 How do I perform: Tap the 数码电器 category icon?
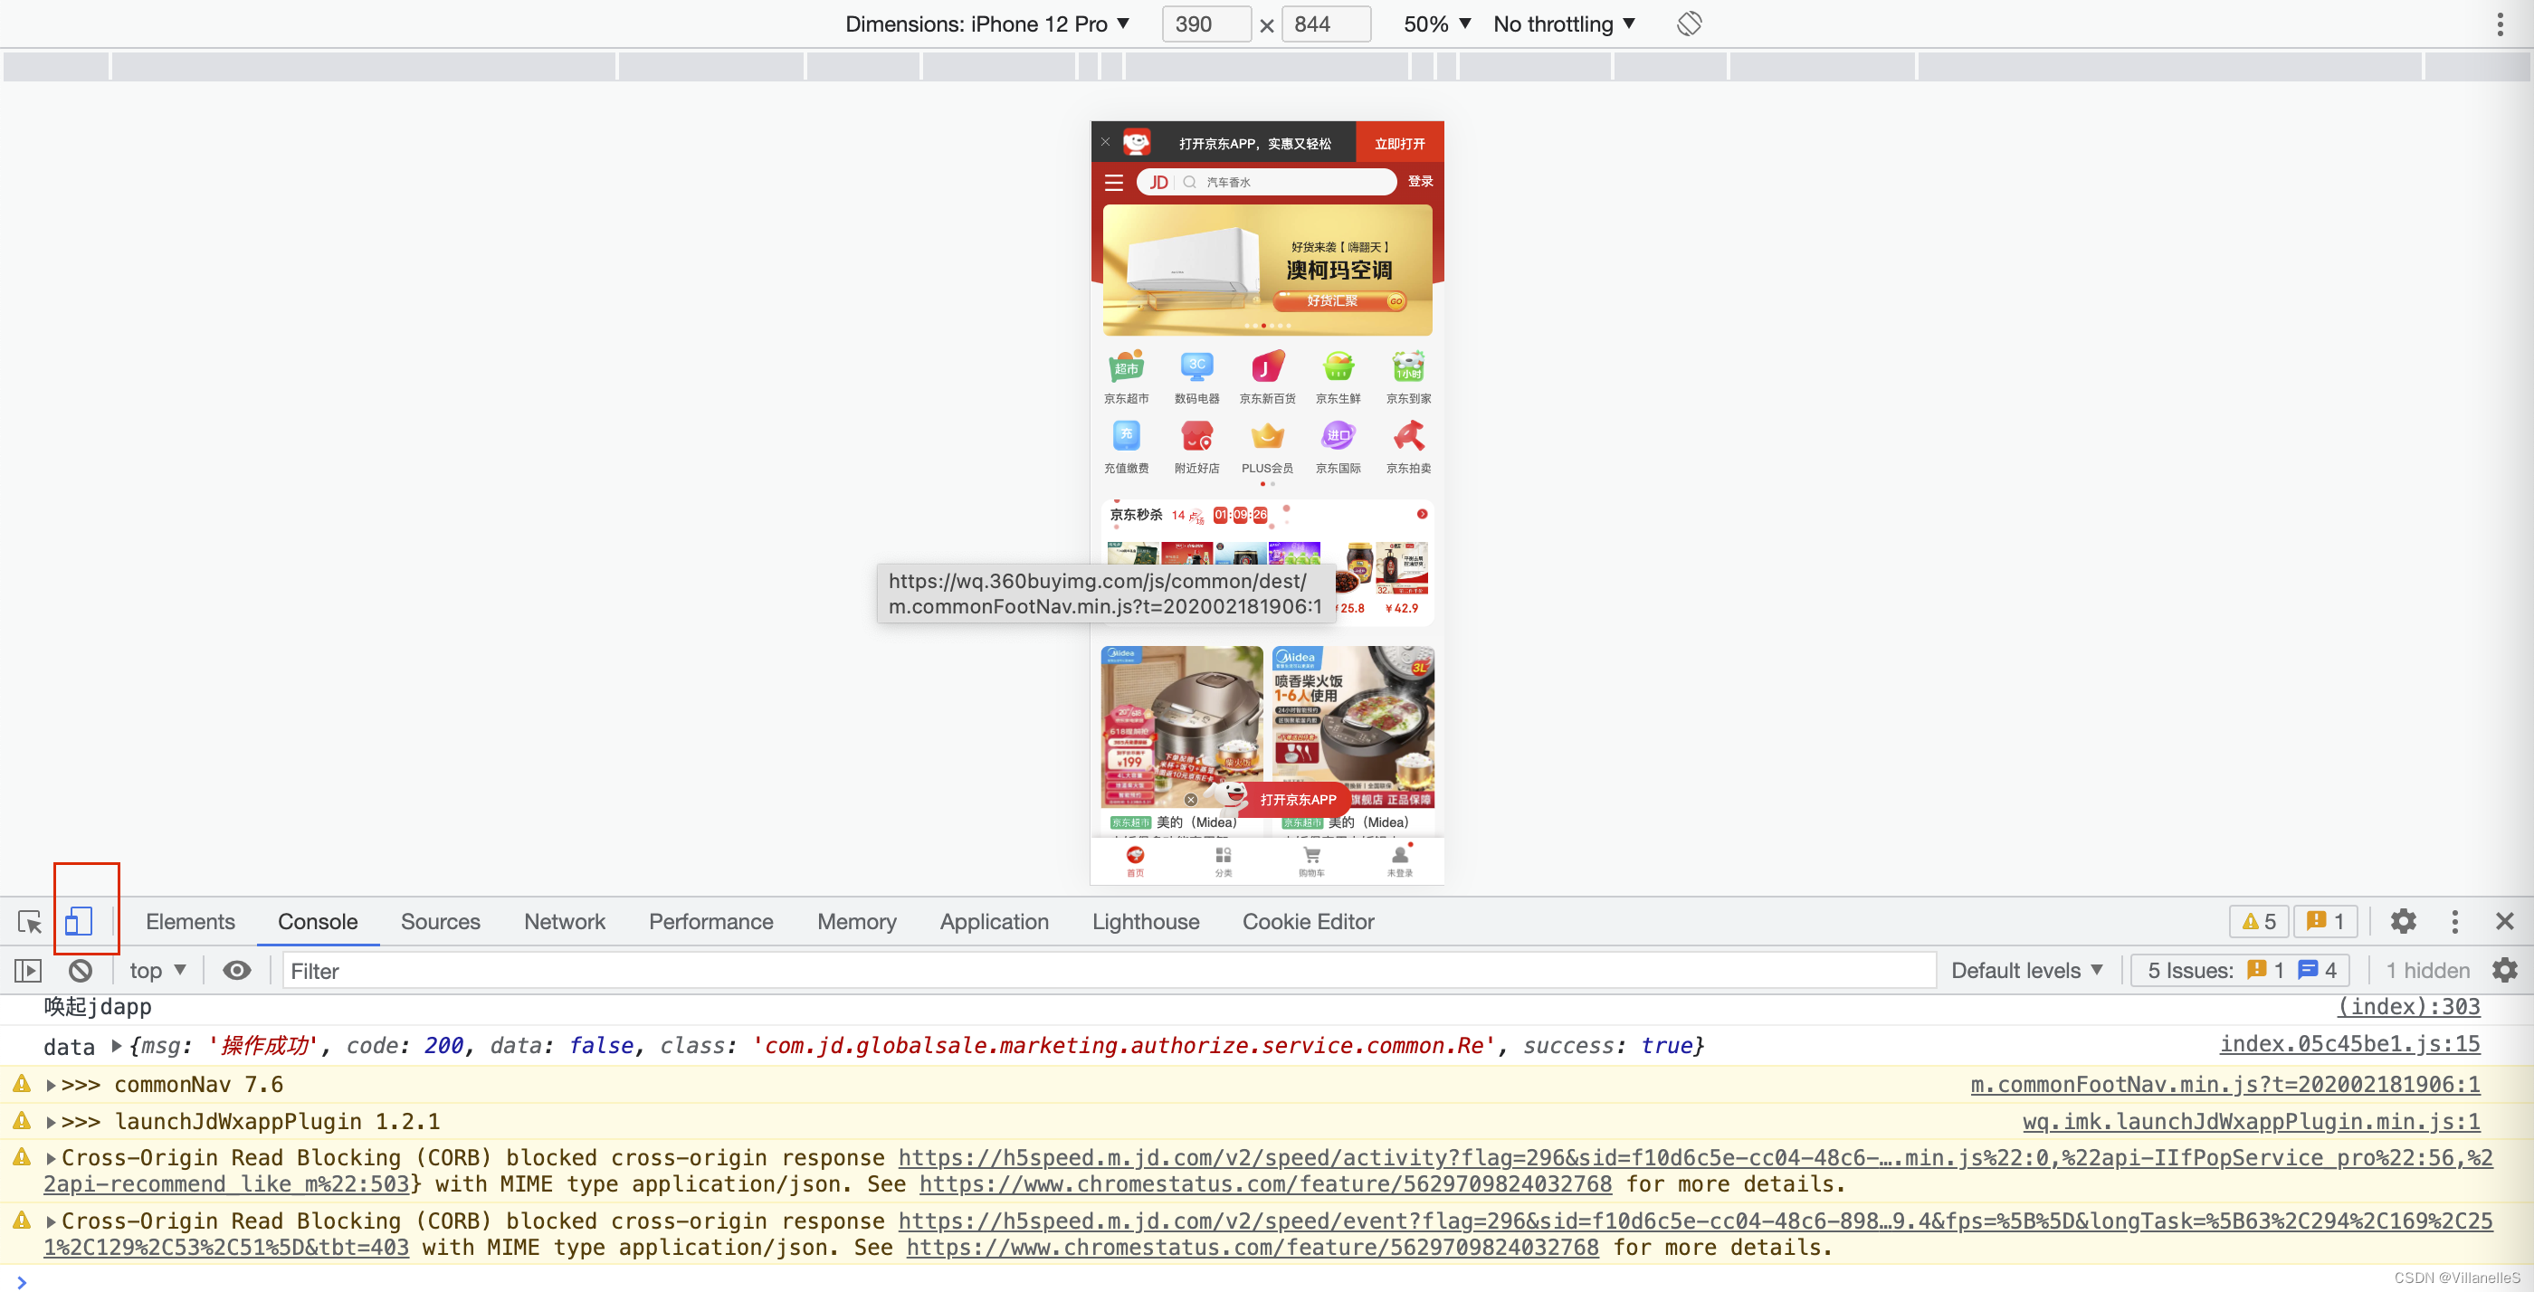coord(1196,366)
